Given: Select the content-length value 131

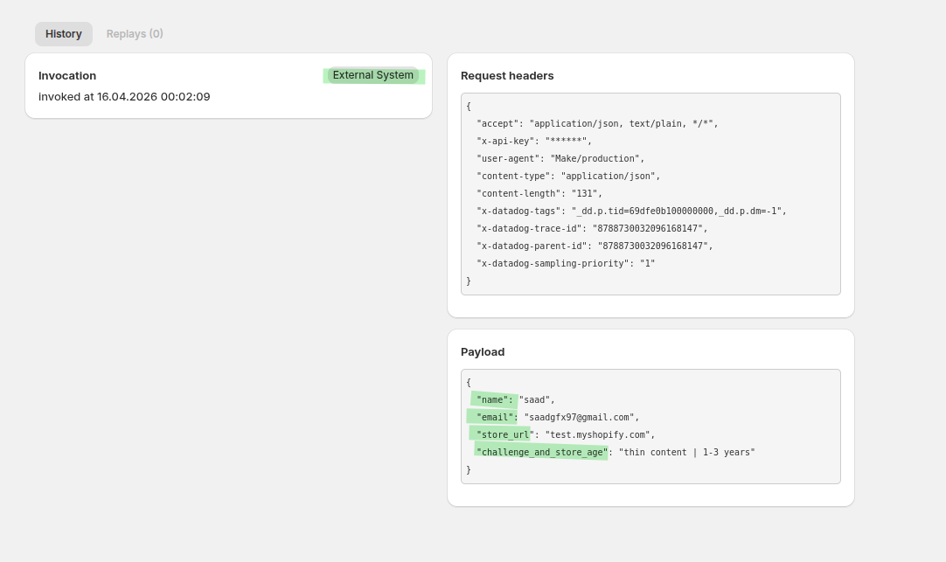Looking at the screenshot, I should 584,194.
